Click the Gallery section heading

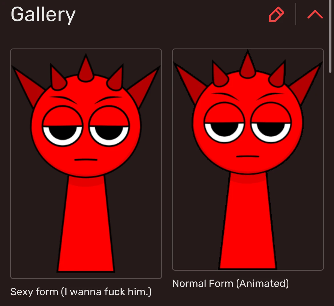point(43,15)
